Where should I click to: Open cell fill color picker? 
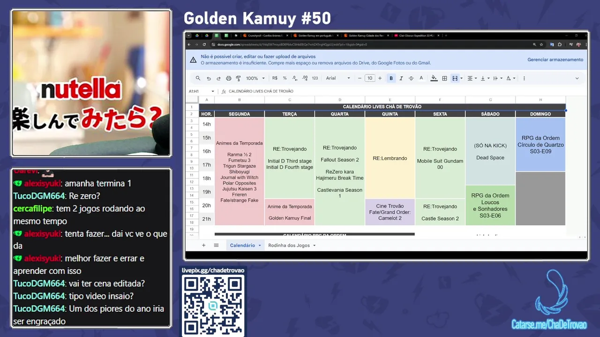[434, 78]
